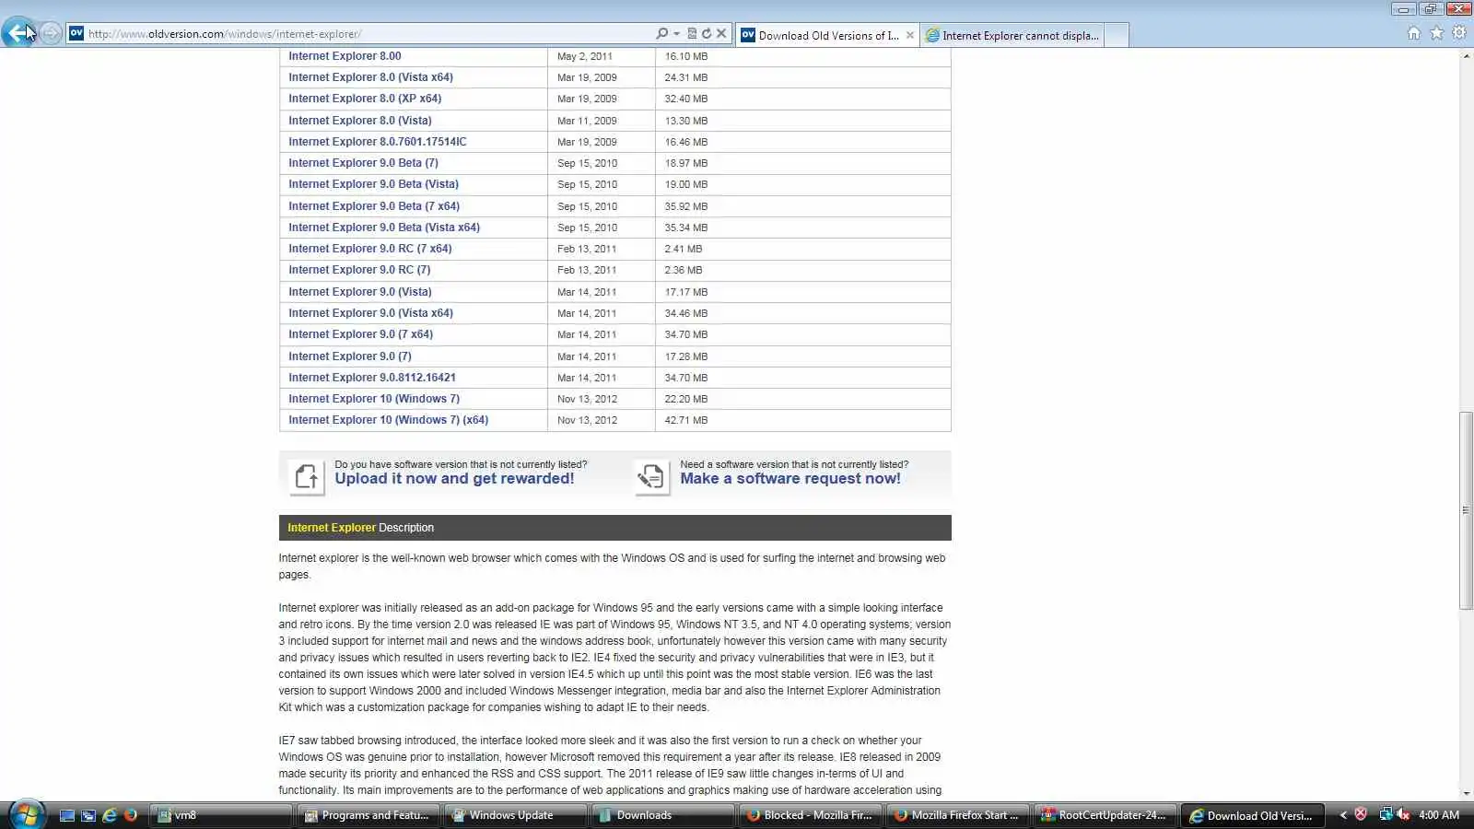Open Internet Explorer 10 (Windows 7) (x64) link
Image resolution: width=1474 pixels, height=829 pixels.
pos(389,420)
